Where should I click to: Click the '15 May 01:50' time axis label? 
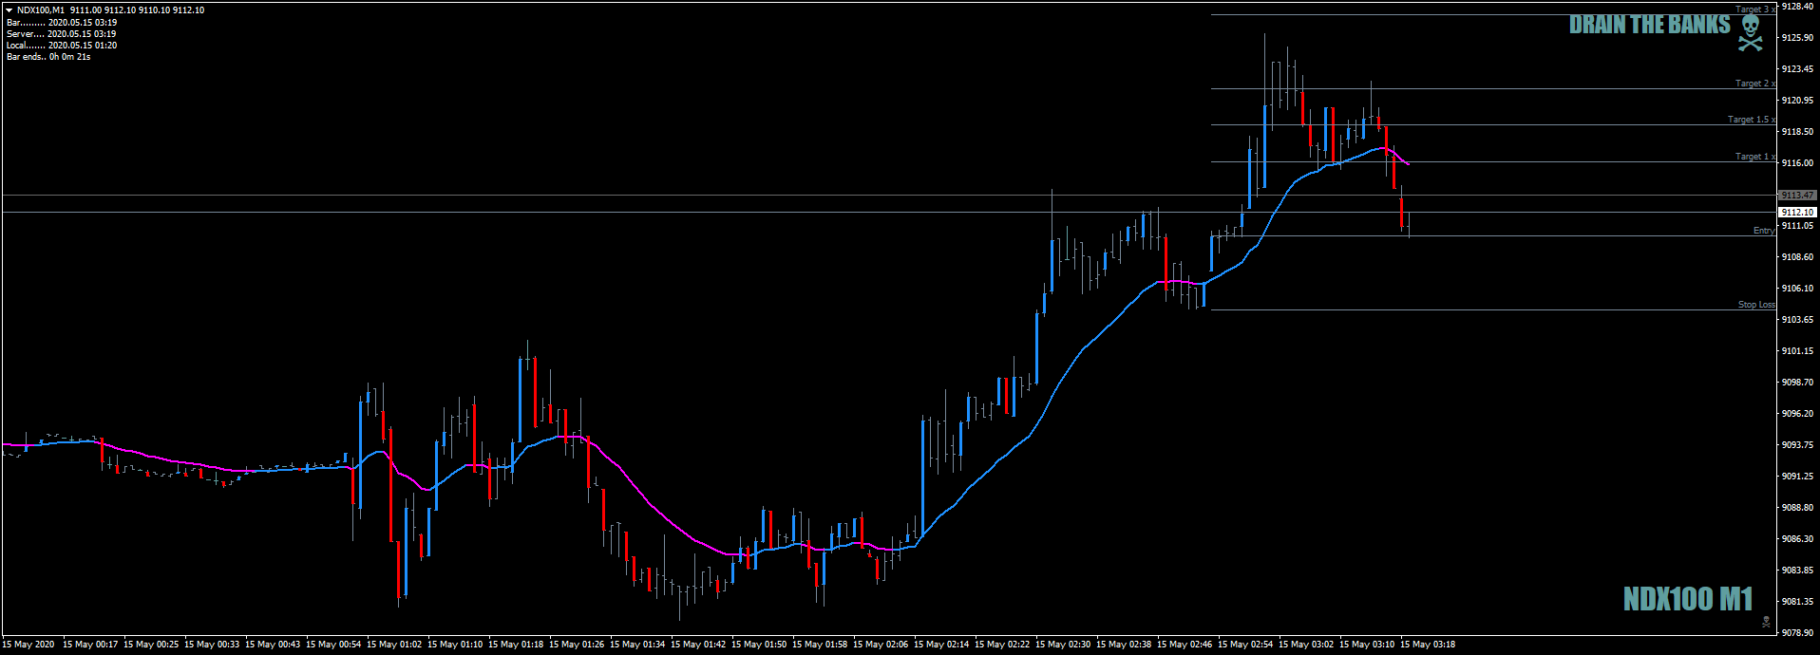[759, 645]
